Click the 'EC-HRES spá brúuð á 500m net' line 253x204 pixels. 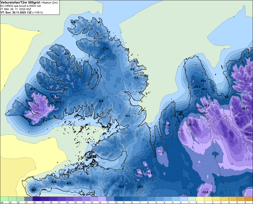pyautogui.click(x=21, y=6)
